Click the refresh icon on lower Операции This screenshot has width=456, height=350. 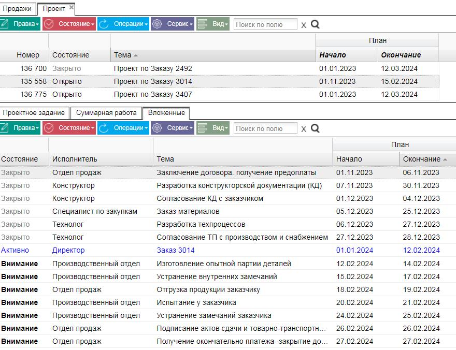(x=103, y=128)
